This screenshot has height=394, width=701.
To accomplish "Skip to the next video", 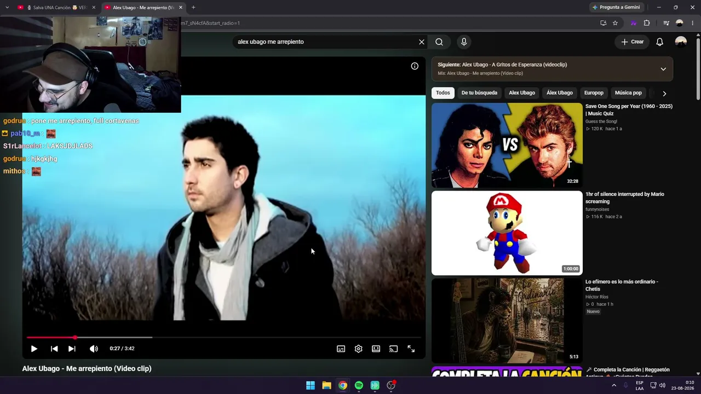I will point(72,349).
